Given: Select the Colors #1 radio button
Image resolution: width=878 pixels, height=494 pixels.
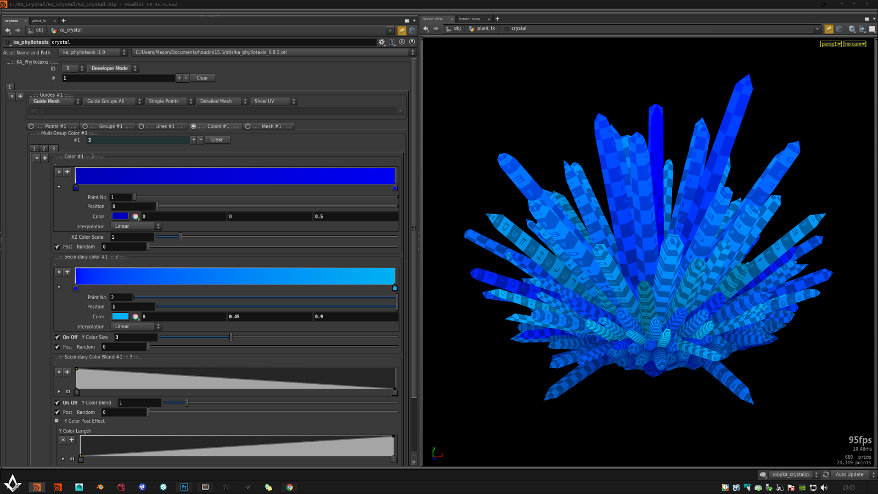Looking at the screenshot, I should pos(193,126).
